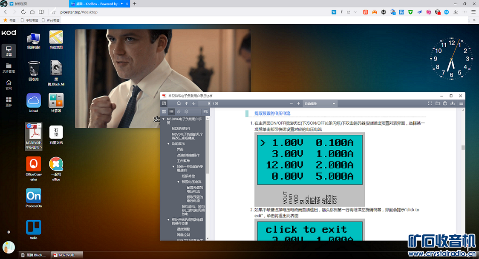Switch to 黑镜.Black task in Kod taskbar
Screen dimensions: 479x259
point(34,255)
